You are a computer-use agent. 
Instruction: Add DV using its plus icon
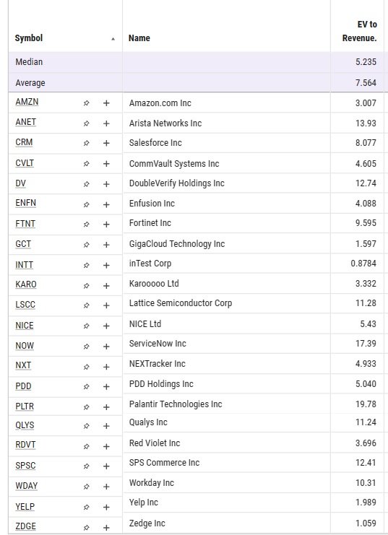(106, 184)
